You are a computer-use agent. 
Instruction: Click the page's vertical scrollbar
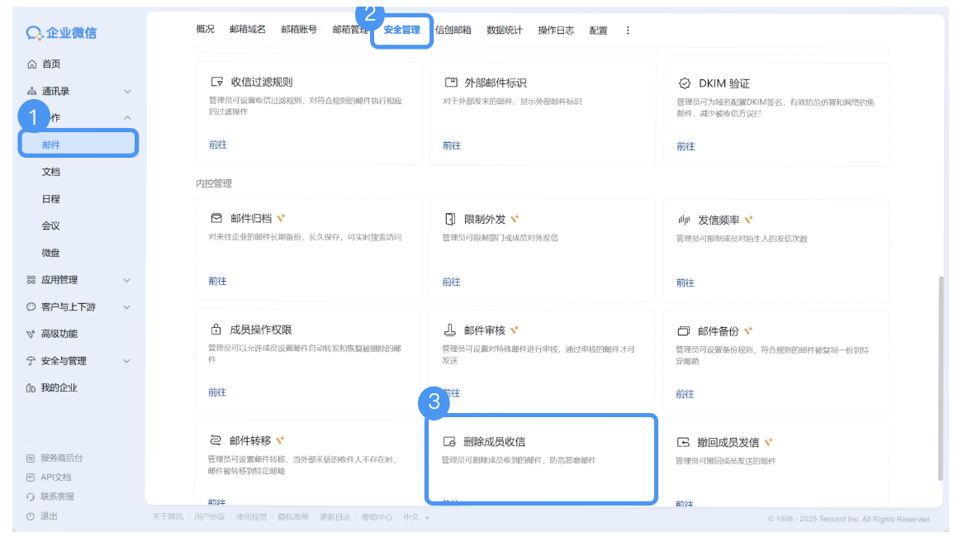(941, 378)
